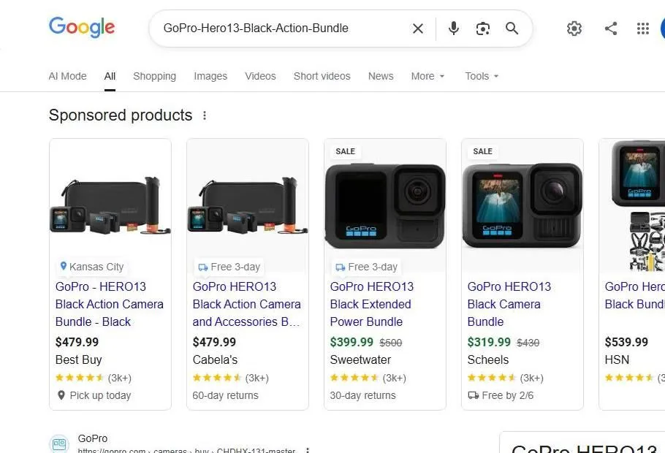Switch to the Shopping tab

tap(154, 76)
